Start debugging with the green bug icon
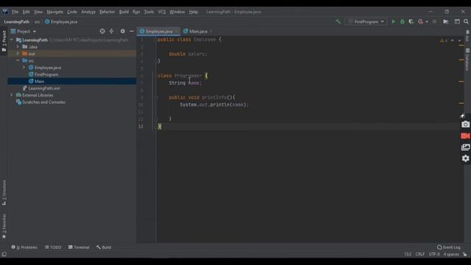 (x=403, y=21)
